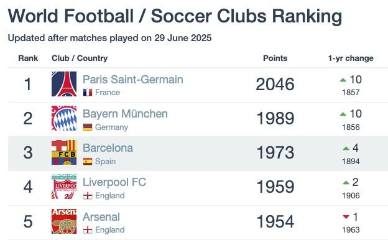Click the Paris Saint-Germain club logo
388x240 pixels.
coord(64,84)
